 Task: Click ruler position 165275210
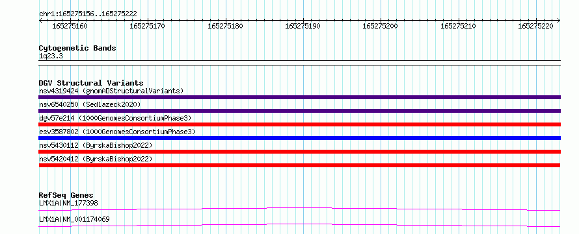pos(458,26)
